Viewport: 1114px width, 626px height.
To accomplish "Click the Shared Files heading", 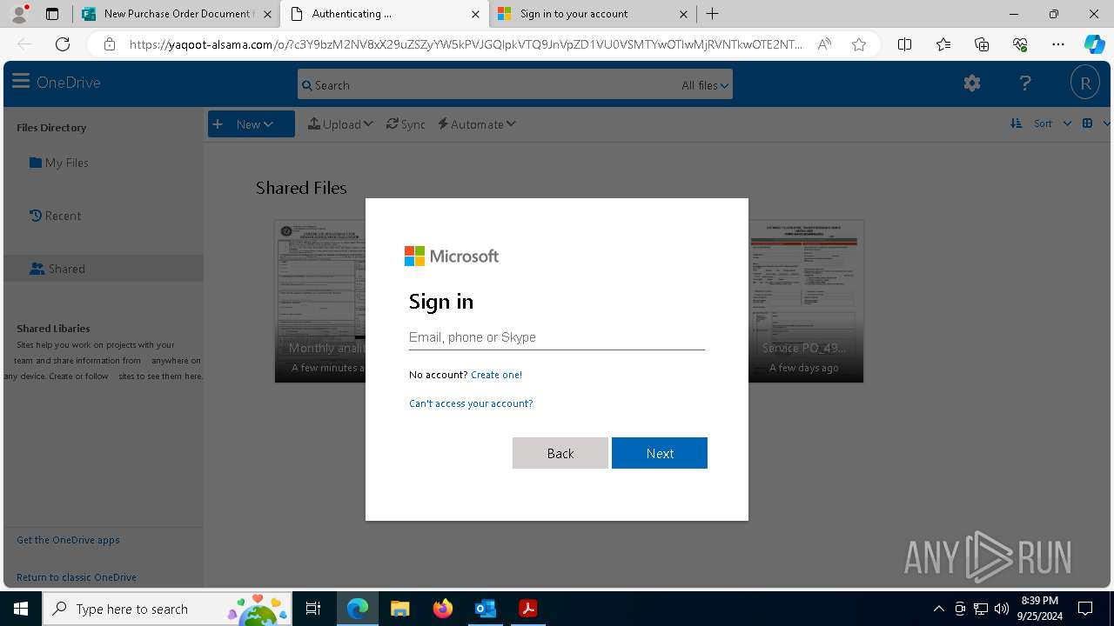I will pyautogui.click(x=301, y=188).
